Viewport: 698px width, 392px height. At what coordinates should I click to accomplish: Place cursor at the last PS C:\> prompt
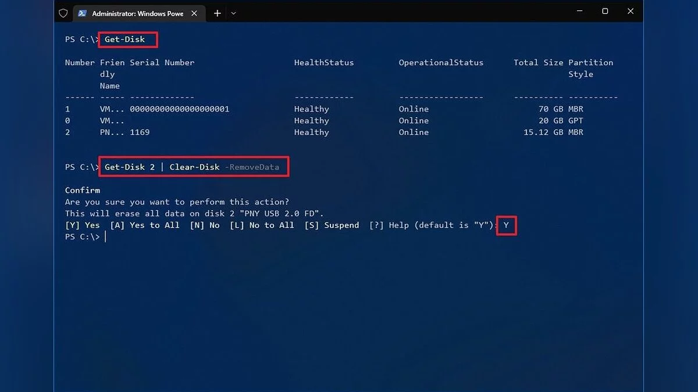click(105, 237)
